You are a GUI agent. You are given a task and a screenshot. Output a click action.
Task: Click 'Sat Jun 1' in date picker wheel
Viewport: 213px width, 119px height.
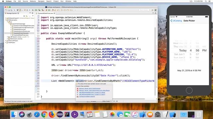[179, 54]
